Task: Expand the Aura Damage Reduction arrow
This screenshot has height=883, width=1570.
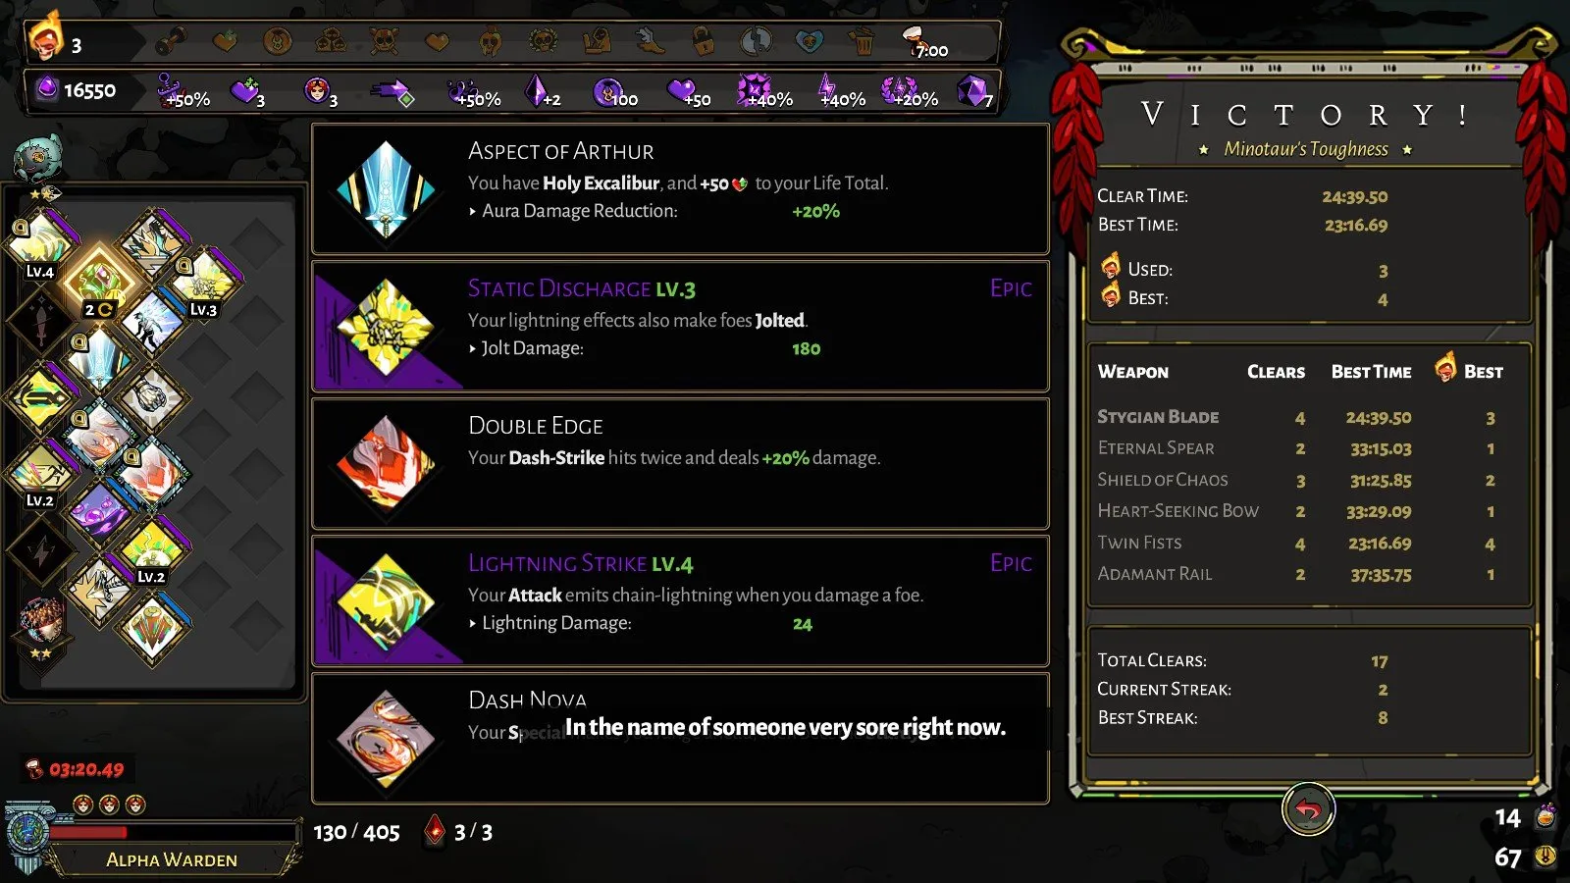Action: [x=473, y=211]
